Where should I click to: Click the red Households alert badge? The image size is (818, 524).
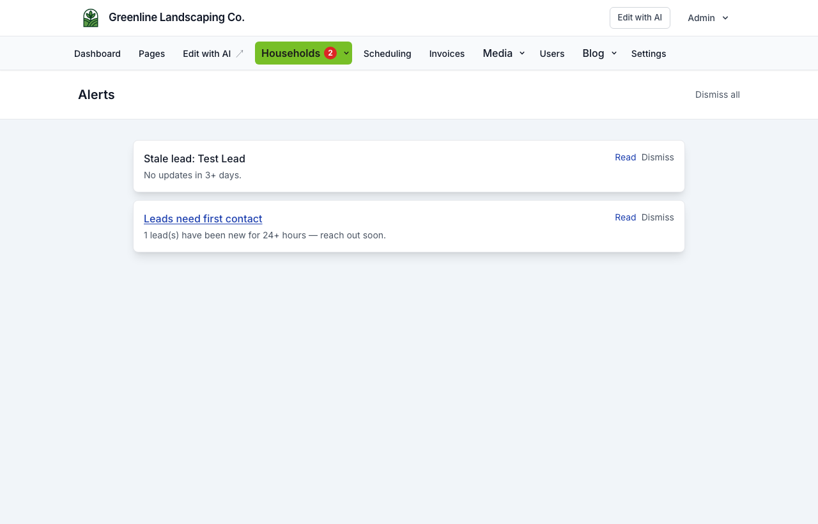(x=330, y=53)
